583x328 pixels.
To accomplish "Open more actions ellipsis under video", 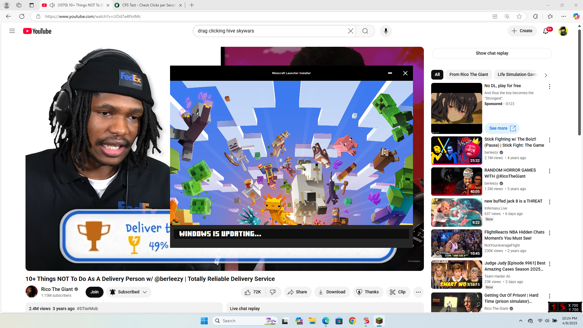I will click(x=418, y=292).
